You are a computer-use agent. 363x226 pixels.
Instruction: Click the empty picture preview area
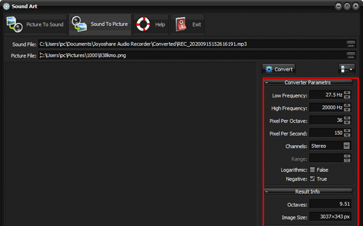(x=131, y=143)
